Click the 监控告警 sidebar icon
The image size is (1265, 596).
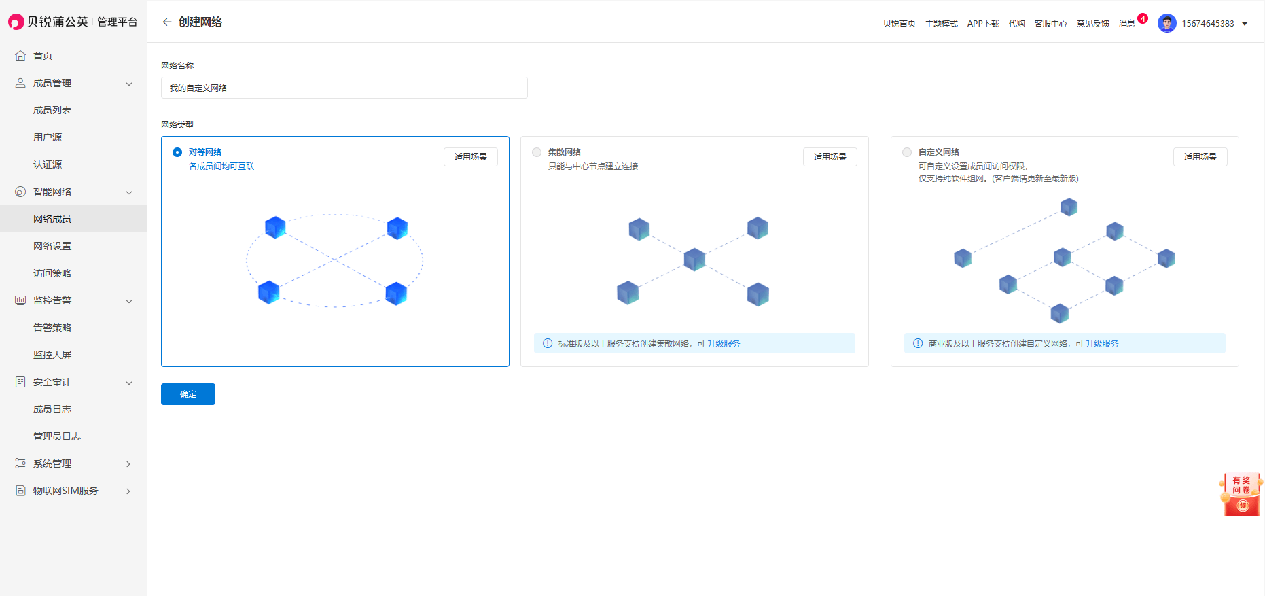click(20, 300)
